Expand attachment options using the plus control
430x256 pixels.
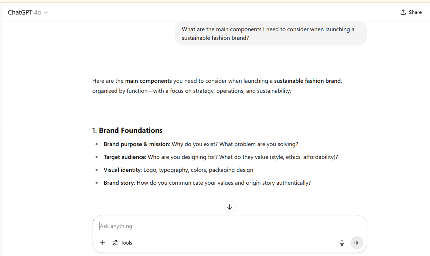pos(102,242)
